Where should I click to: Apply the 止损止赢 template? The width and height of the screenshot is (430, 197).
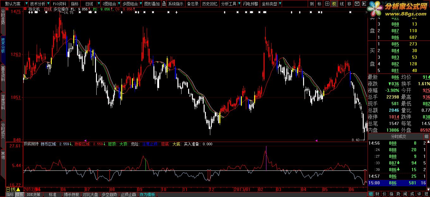(x=128, y=194)
